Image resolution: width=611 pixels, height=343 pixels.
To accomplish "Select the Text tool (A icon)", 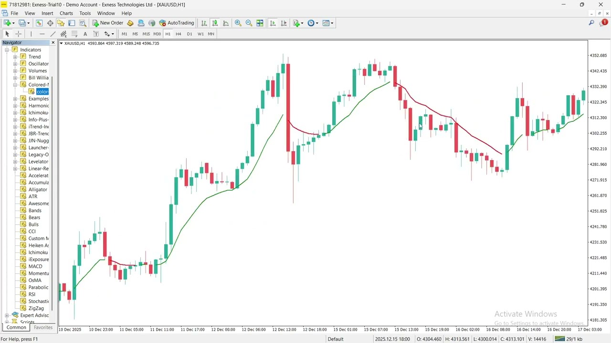I will tap(85, 34).
